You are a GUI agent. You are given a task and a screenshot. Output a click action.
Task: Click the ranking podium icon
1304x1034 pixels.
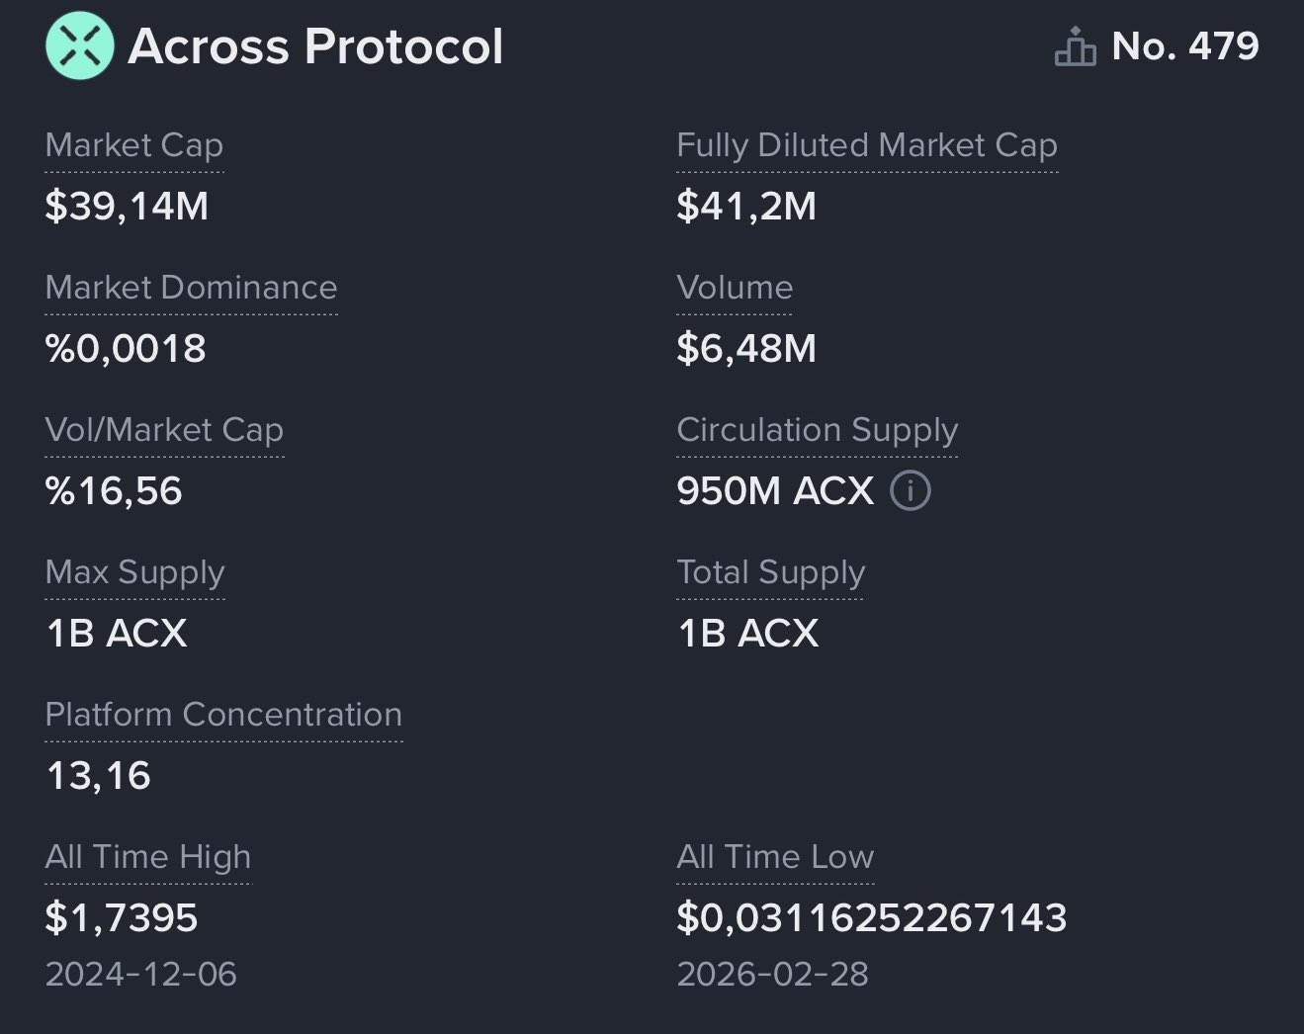pyautogui.click(x=1075, y=46)
